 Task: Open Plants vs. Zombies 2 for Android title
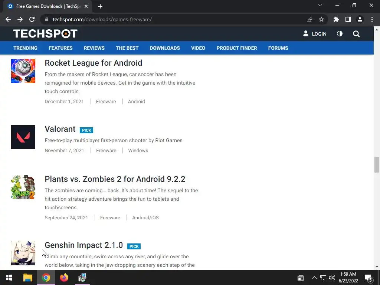pyautogui.click(x=115, y=179)
